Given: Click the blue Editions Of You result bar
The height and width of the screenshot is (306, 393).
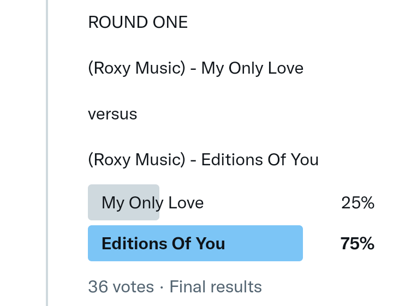Looking at the screenshot, I should click(262, 243).
